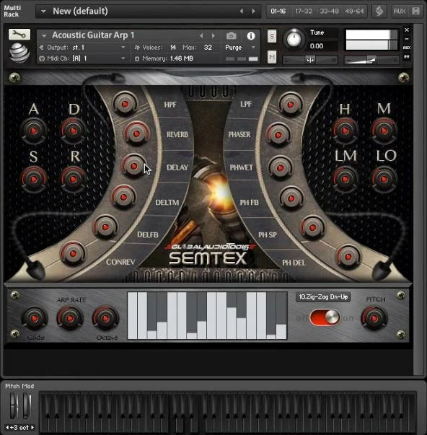The height and width of the screenshot is (435, 427).
Task: Click the PITCH knob
Action: point(374,318)
